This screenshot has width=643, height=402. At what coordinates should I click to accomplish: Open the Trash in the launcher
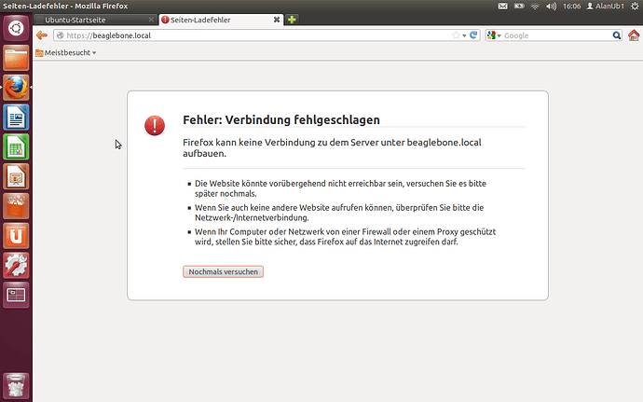pyautogui.click(x=16, y=385)
